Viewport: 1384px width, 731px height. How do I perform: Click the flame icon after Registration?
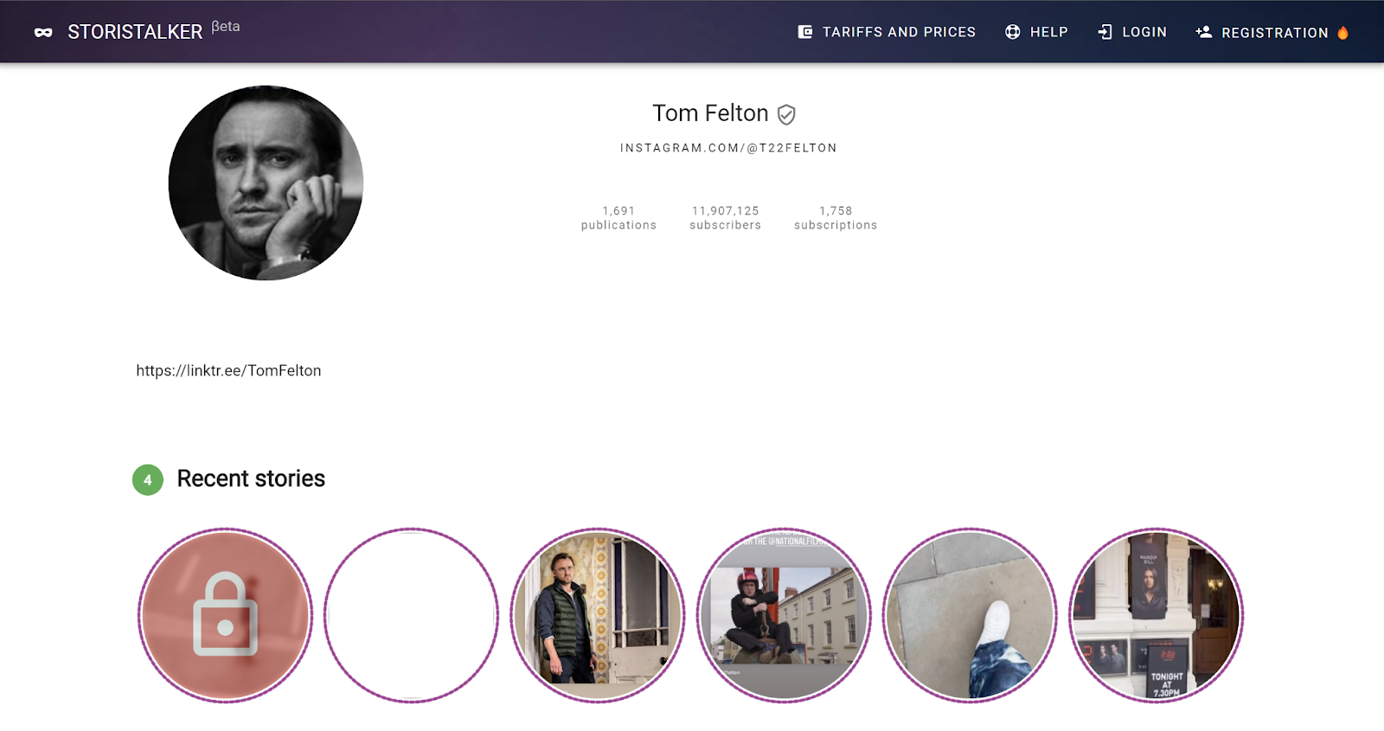pos(1342,33)
